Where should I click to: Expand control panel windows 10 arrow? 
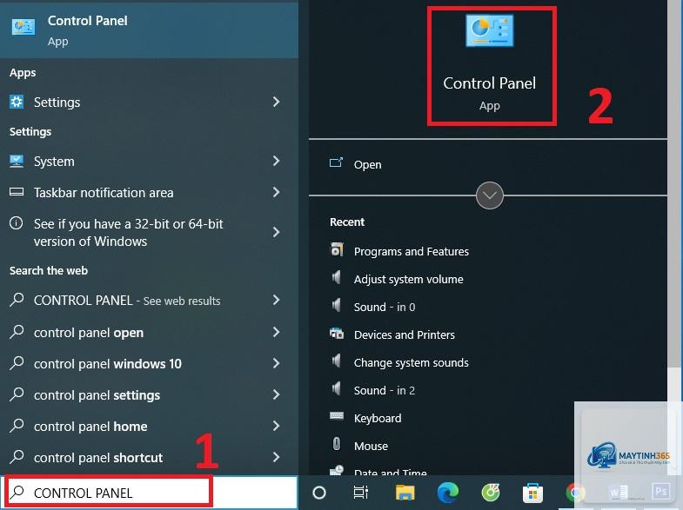tap(276, 363)
